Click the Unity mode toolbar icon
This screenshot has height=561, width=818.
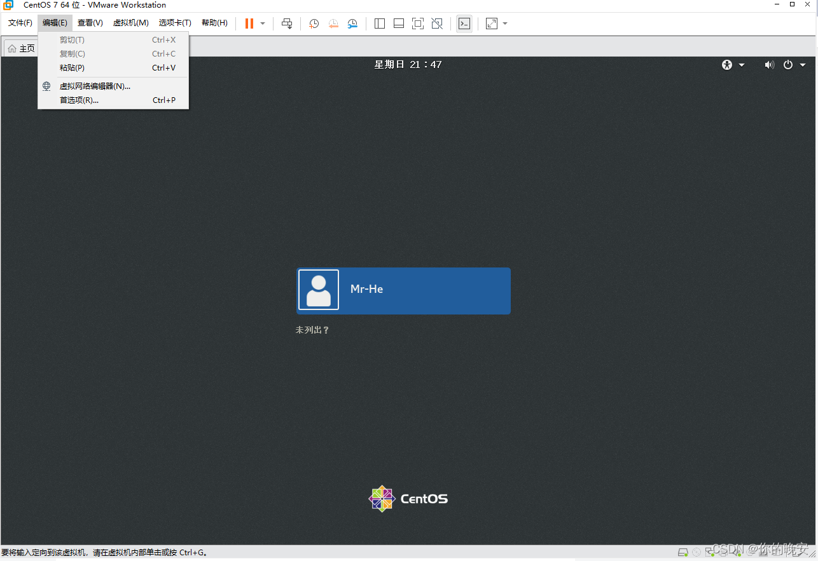[x=437, y=24]
